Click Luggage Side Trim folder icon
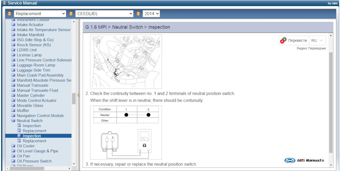Viewport: 340px width, 171px height. pyautogui.click(x=13, y=70)
